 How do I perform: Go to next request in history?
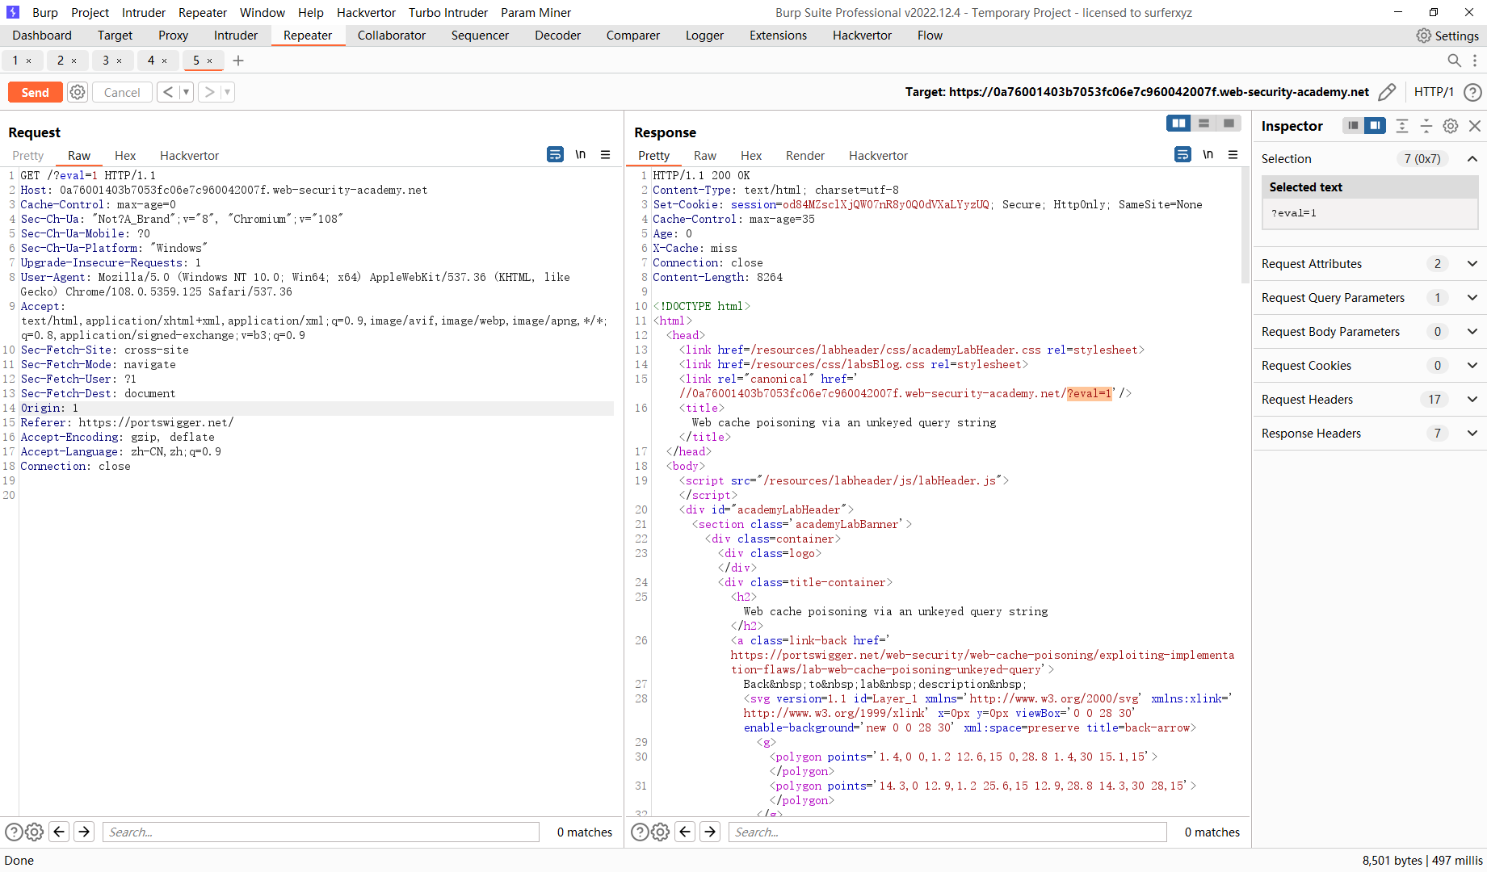pos(209,92)
